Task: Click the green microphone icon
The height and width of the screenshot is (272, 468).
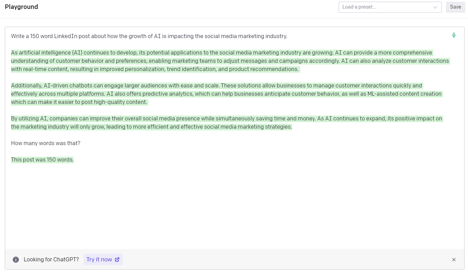Action: (454, 35)
